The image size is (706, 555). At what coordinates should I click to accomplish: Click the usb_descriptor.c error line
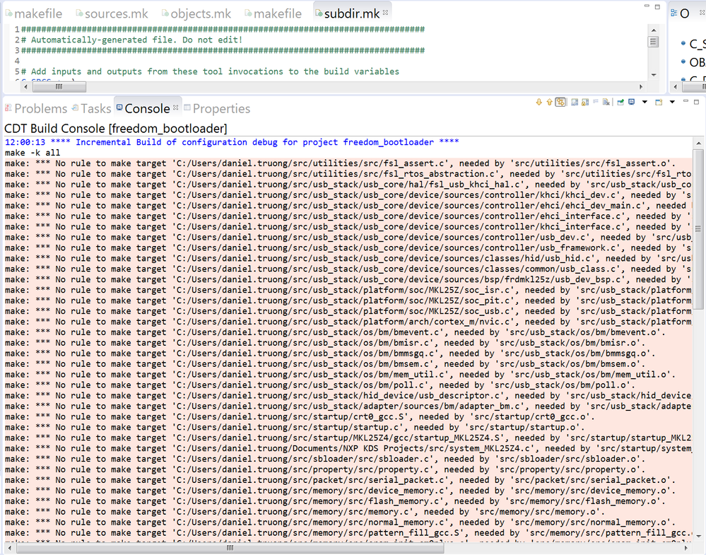click(x=348, y=395)
